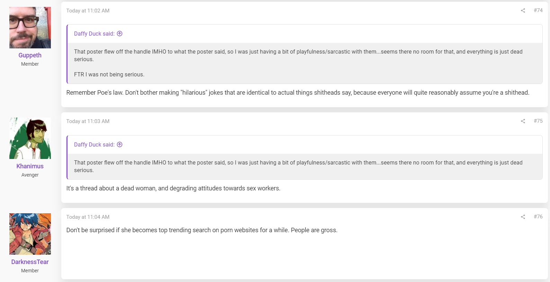Click timestamp 'Today at 11:04 AM'
This screenshot has width=550, height=282.
click(x=88, y=217)
